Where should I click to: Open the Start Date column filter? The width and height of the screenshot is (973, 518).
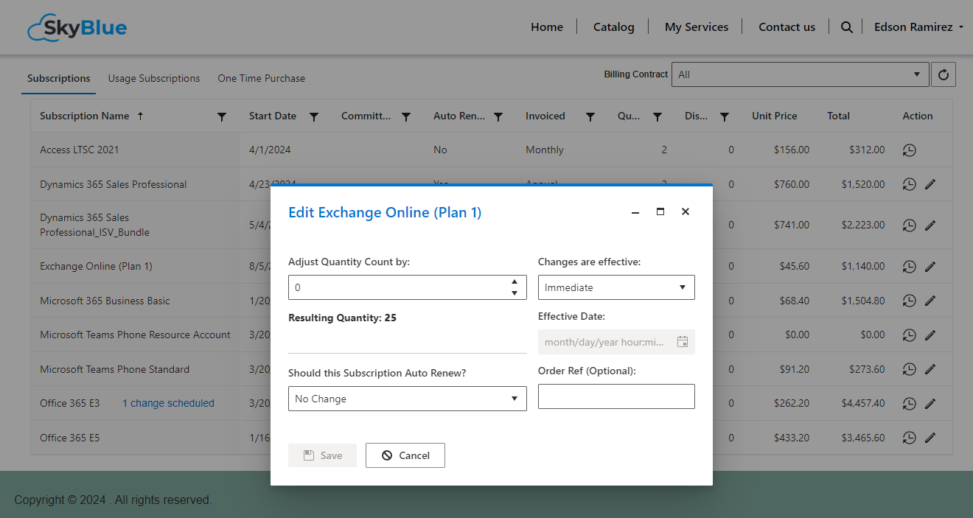[314, 116]
